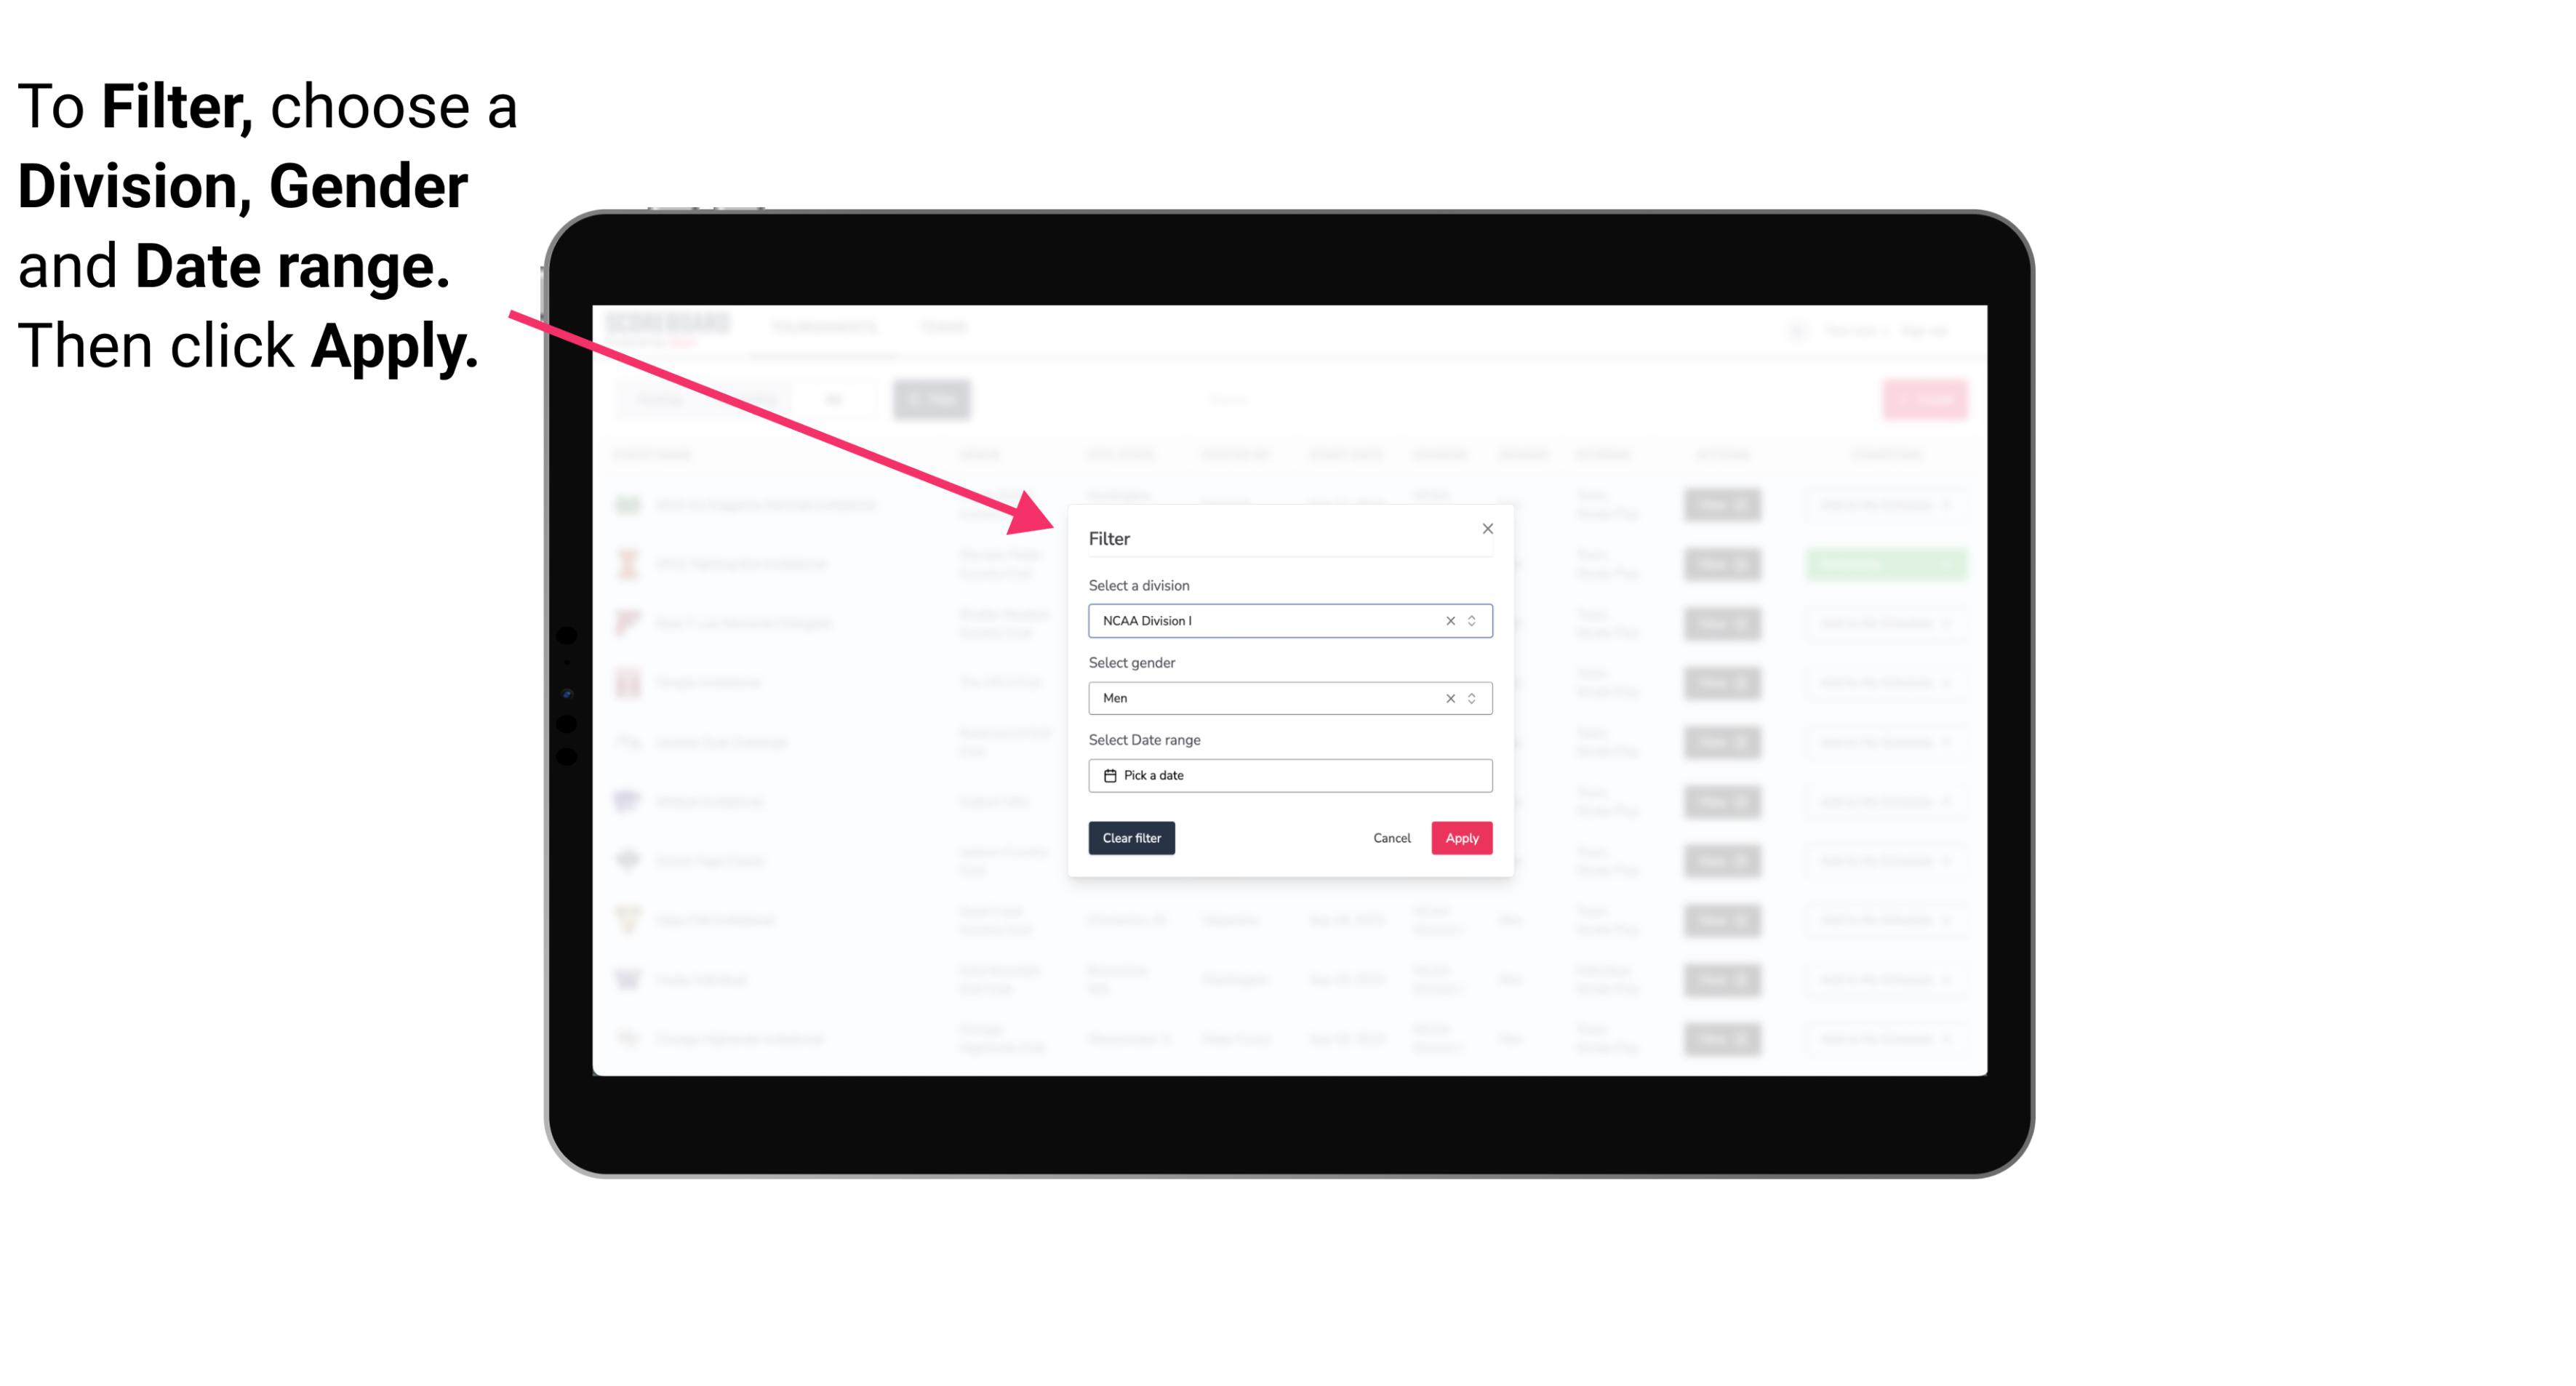Click the Cancel button to dismiss
Screen dimensions: 2576x1386
pos(1391,838)
